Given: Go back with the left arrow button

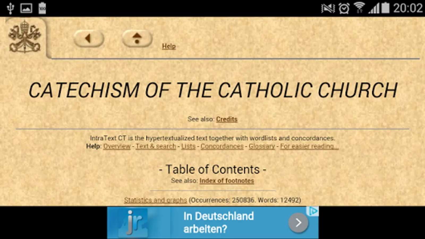Looking at the screenshot, I should 89,39.
